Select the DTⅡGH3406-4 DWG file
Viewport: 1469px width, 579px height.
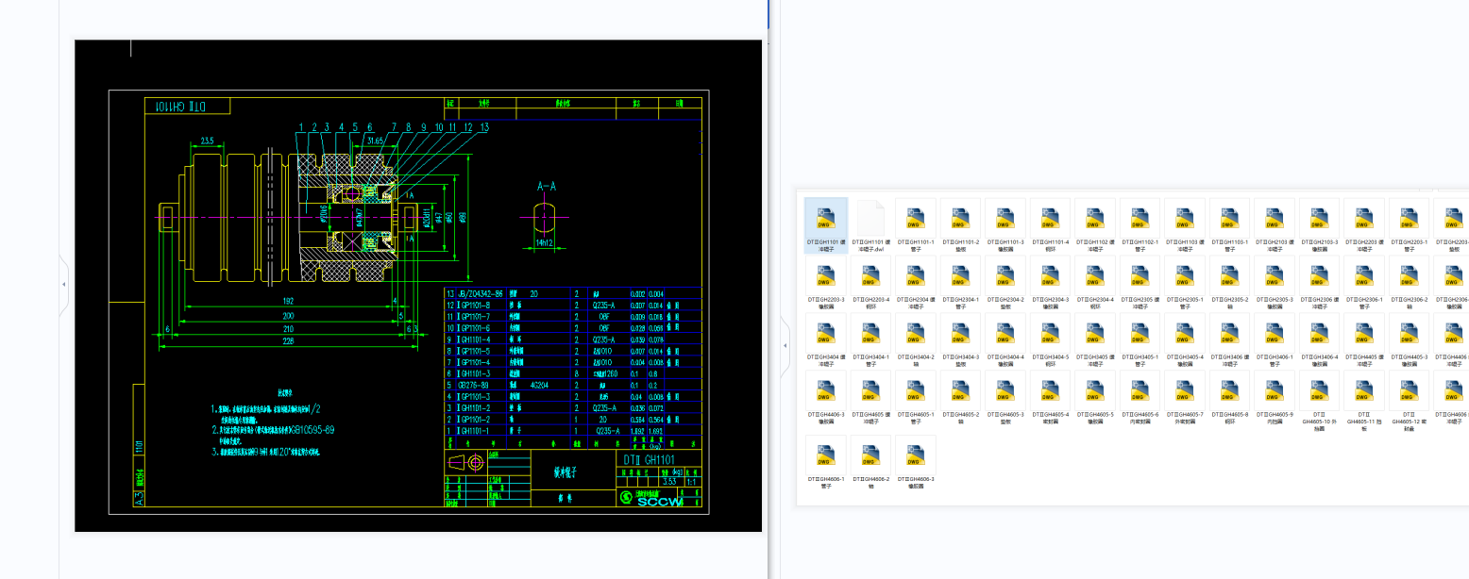1320,340
